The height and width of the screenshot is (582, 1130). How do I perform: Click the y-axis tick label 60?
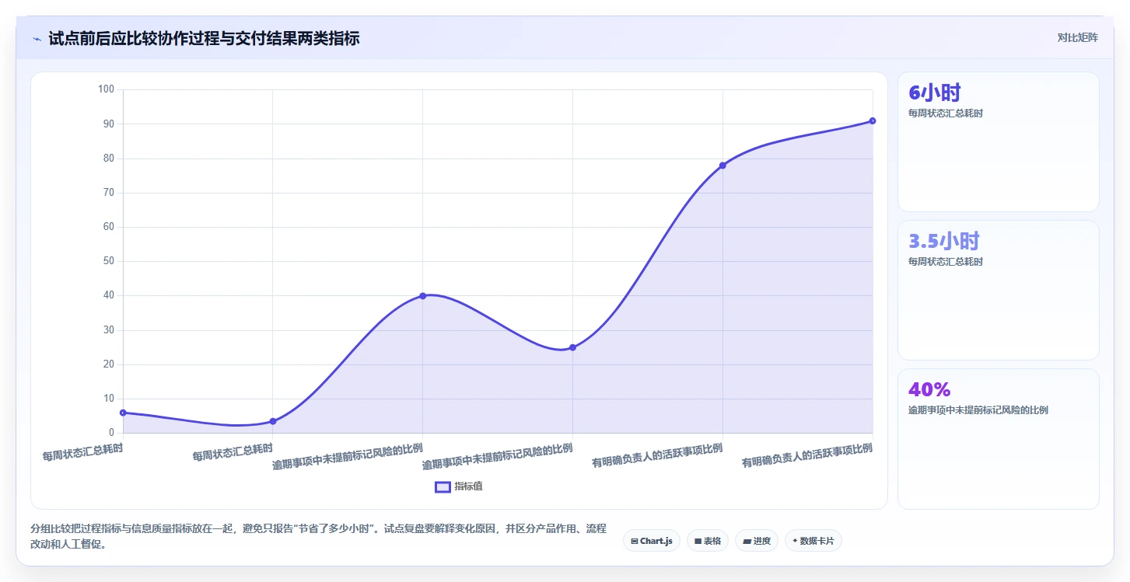click(109, 227)
